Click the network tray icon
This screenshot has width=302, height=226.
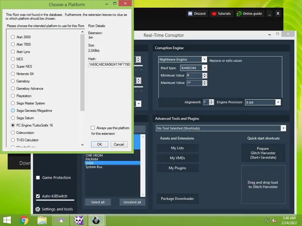[x=267, y=220]
